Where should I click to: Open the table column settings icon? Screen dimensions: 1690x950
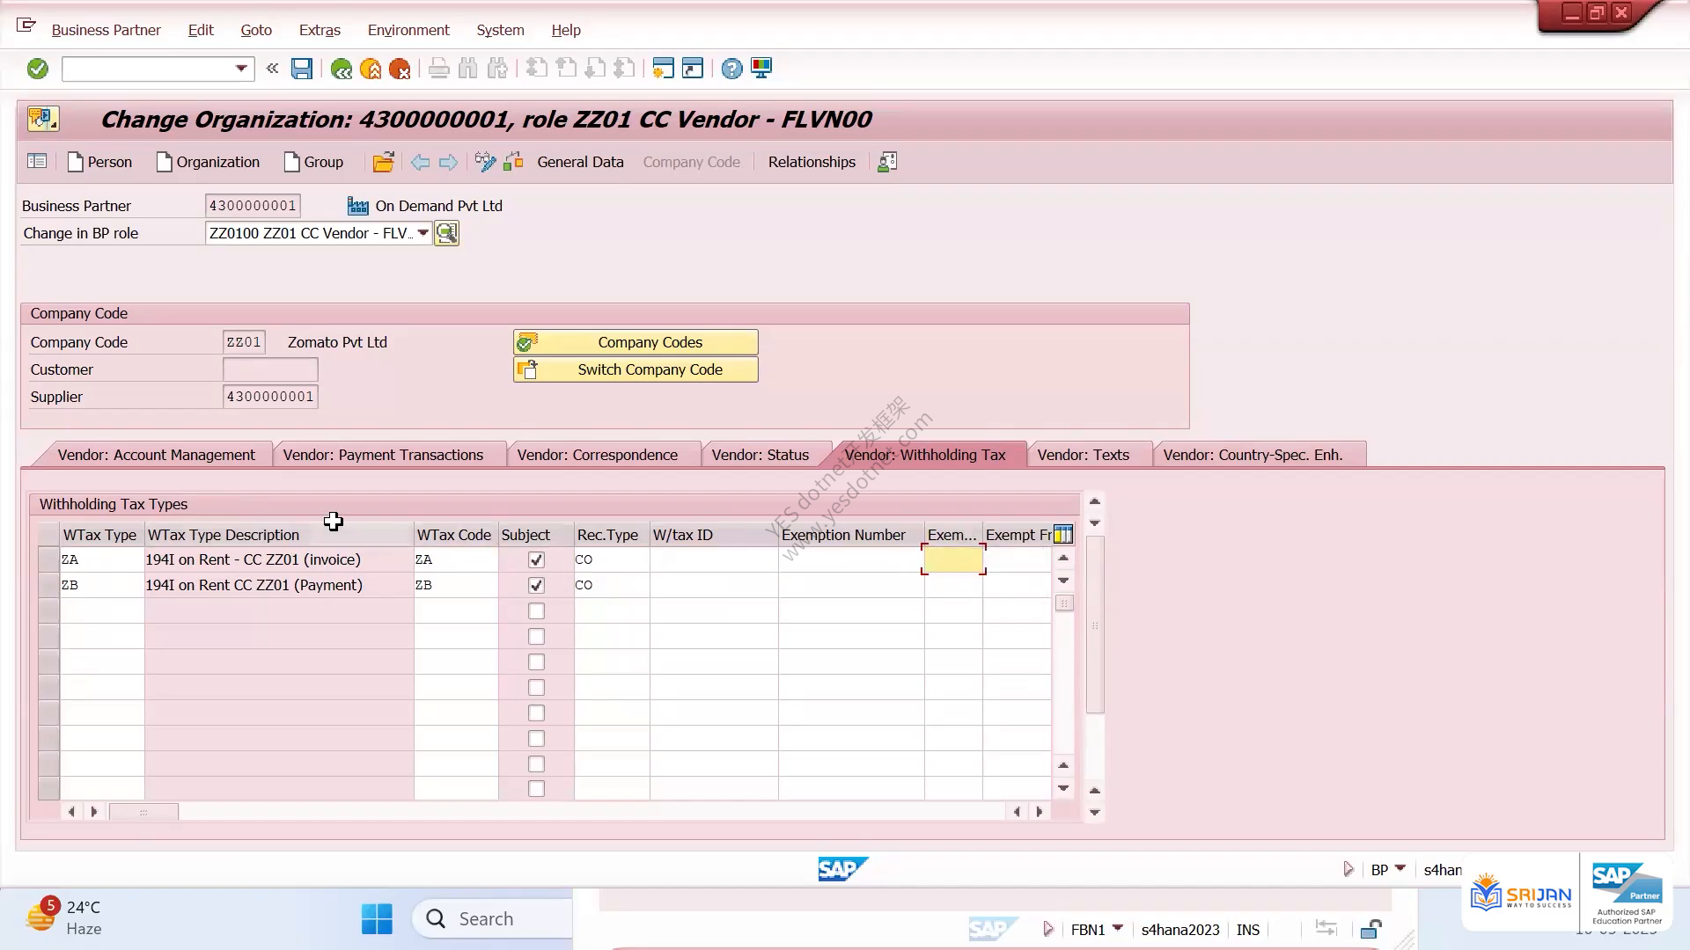click(x=1063, y=535)
